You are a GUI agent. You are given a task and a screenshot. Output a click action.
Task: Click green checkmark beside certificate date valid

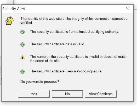pyautogui.click(x=22, y=45)
